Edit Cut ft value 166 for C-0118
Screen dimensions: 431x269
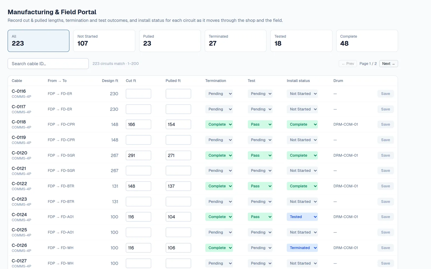138,124
